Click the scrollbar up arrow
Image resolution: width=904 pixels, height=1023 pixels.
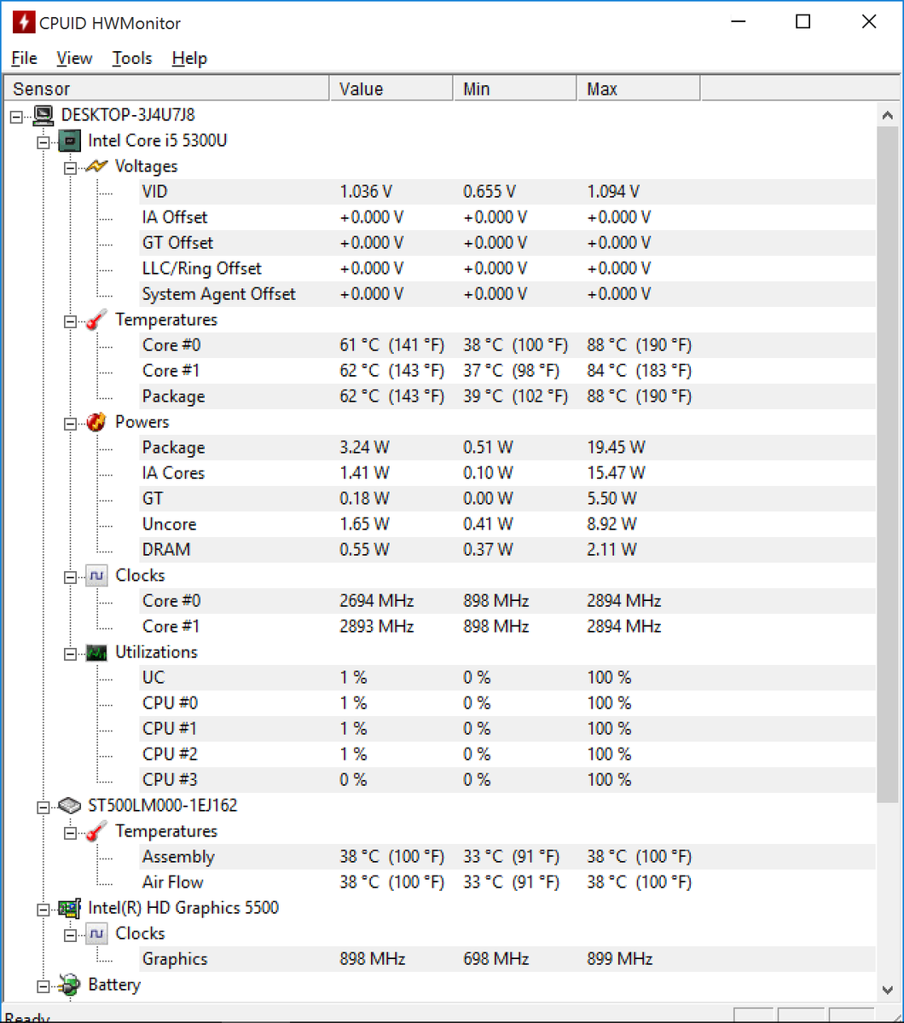pos(888,114)
